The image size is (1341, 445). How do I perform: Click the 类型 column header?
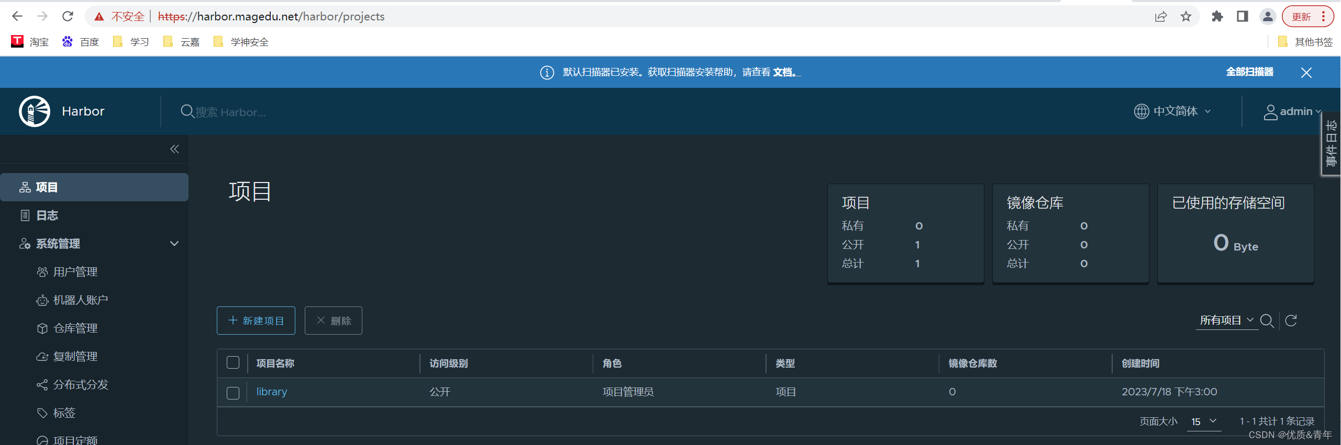pyautogui.click(x=785, y=363)
